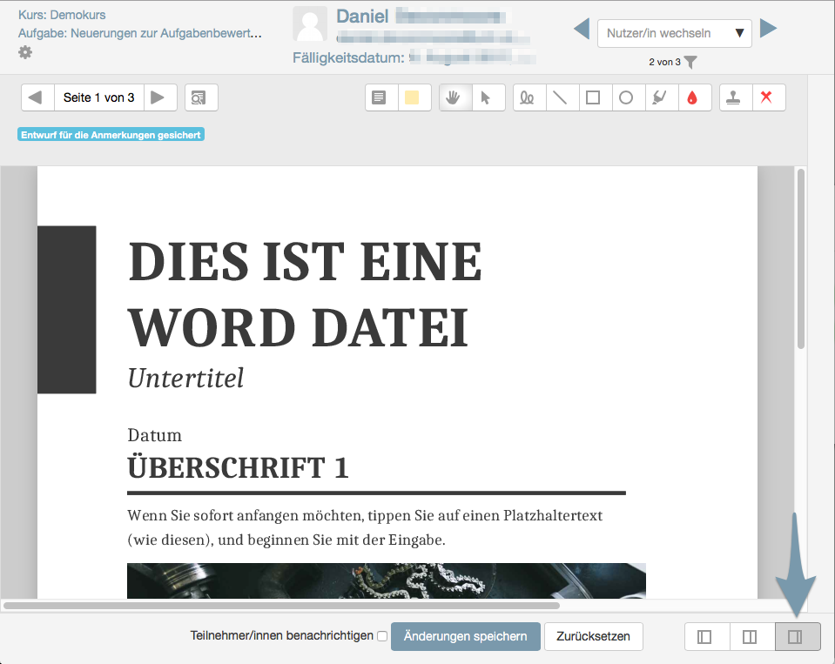Choose the arrow select tool
835x664 pixels.
coord(487,97)
